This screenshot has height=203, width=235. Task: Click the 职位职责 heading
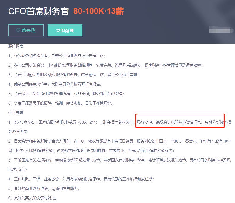16,46
